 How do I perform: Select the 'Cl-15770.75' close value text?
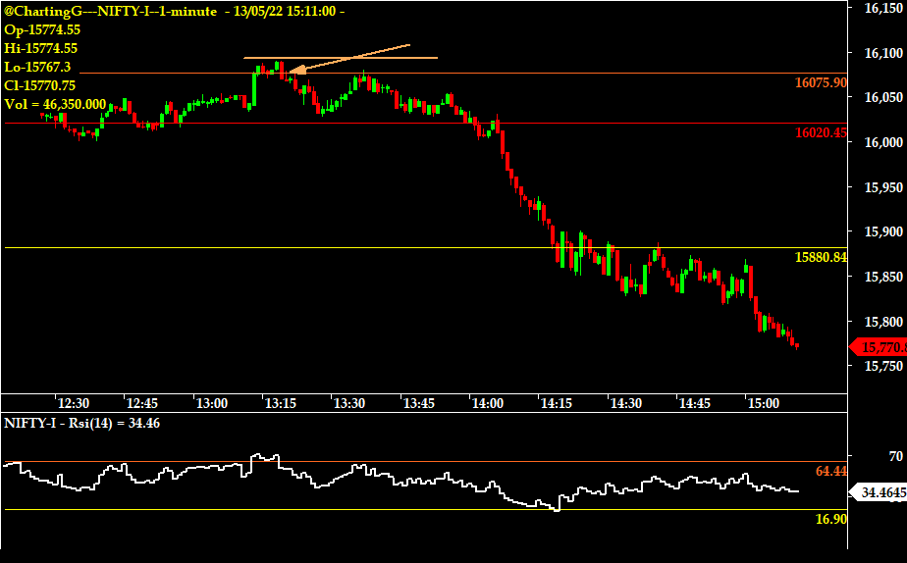pos(40,85)
